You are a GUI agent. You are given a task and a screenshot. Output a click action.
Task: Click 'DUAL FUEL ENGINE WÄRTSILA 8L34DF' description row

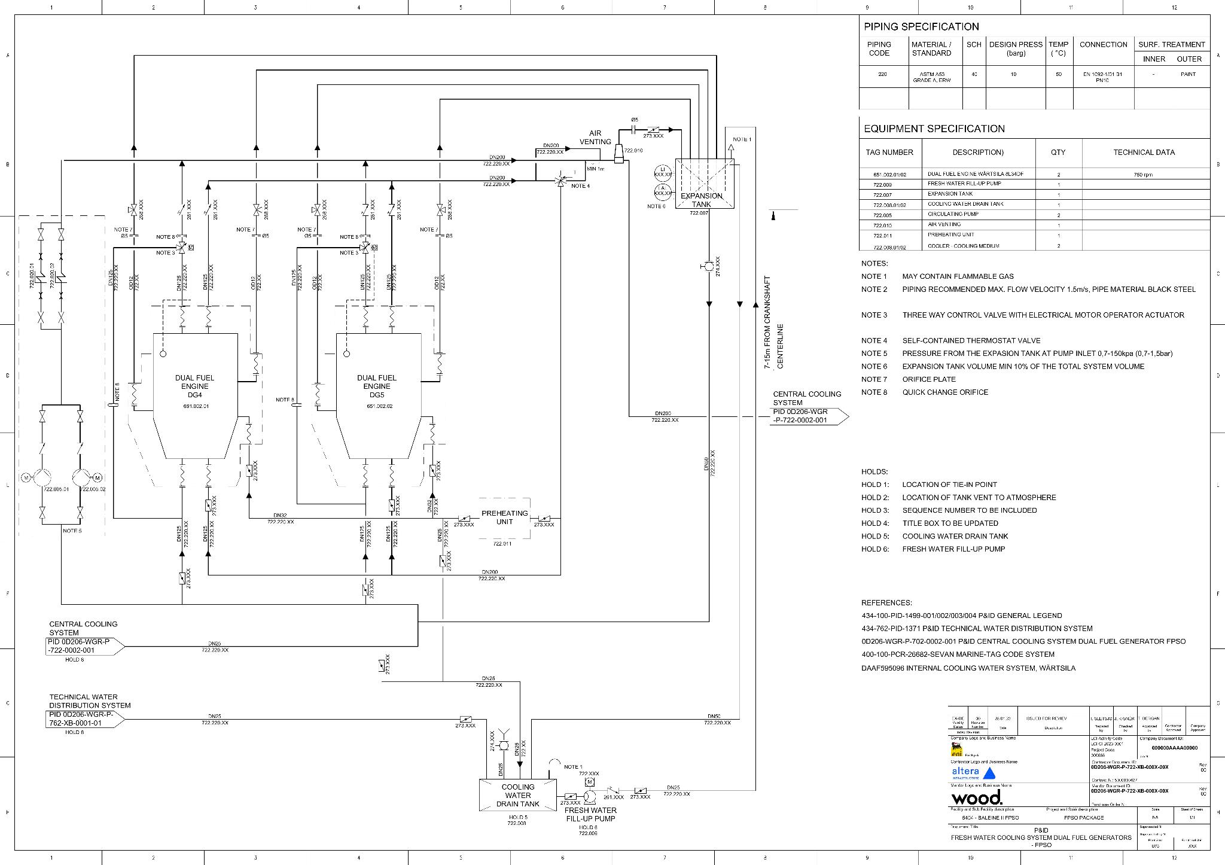click(x=976, y=174)
